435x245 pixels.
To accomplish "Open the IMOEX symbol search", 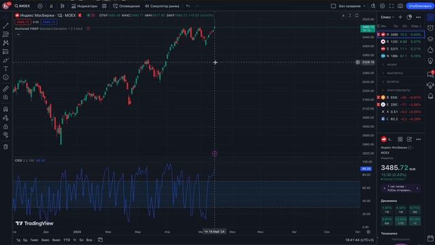I will coord(22,6).
